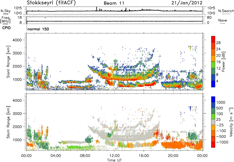234x162 pixels.
Task: Click the tall noise spike near 09:30
Action: 97,9
